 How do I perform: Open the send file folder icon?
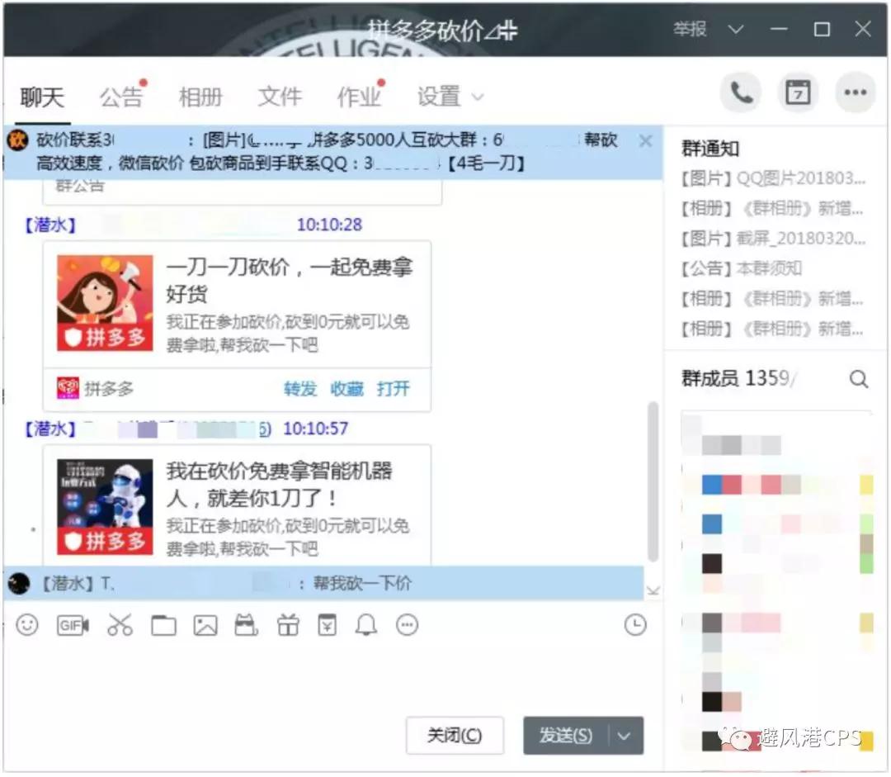tap(163, 626)
